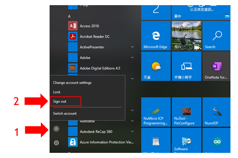Open the OneNote tile
The height and width of the screenshot is (158, 238).
point(216,67)
